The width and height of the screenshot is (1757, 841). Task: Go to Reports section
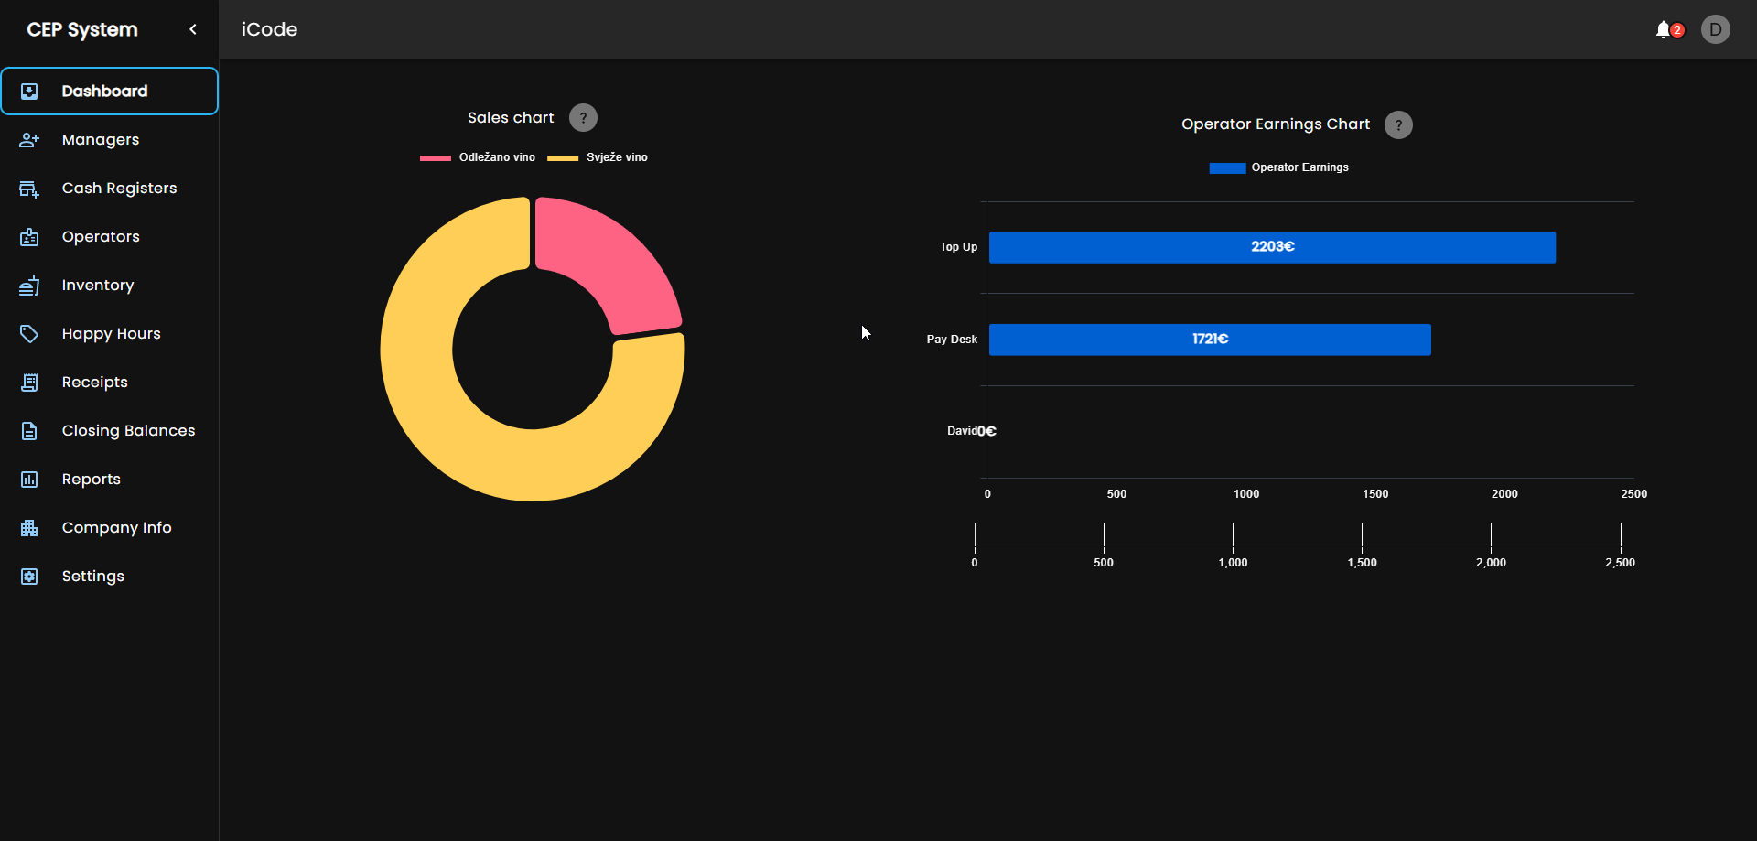[x=110, y=479]
